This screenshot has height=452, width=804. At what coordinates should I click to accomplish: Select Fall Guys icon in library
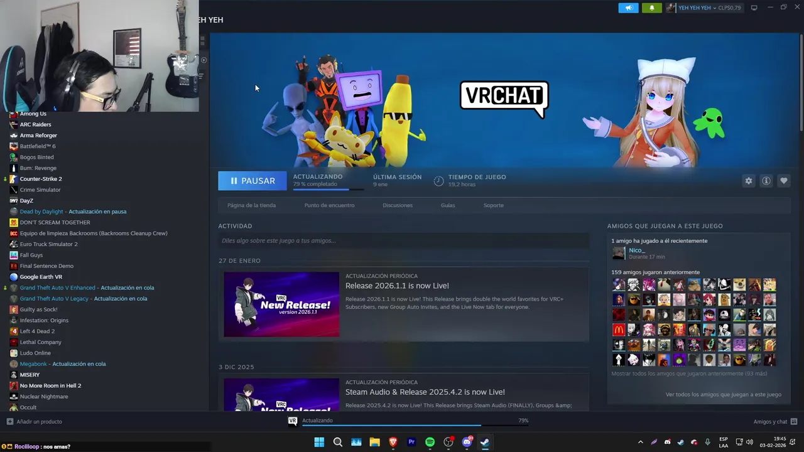14,255
